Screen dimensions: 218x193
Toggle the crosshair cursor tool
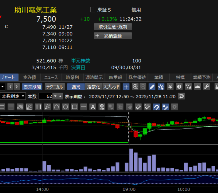click(126, 87)
